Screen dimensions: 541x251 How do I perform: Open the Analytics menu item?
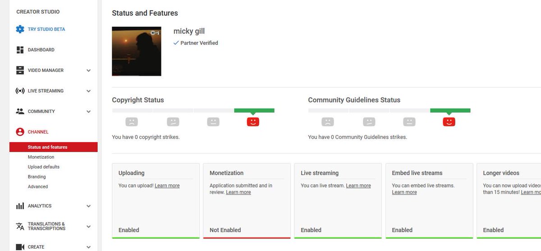tap(40, 206)
